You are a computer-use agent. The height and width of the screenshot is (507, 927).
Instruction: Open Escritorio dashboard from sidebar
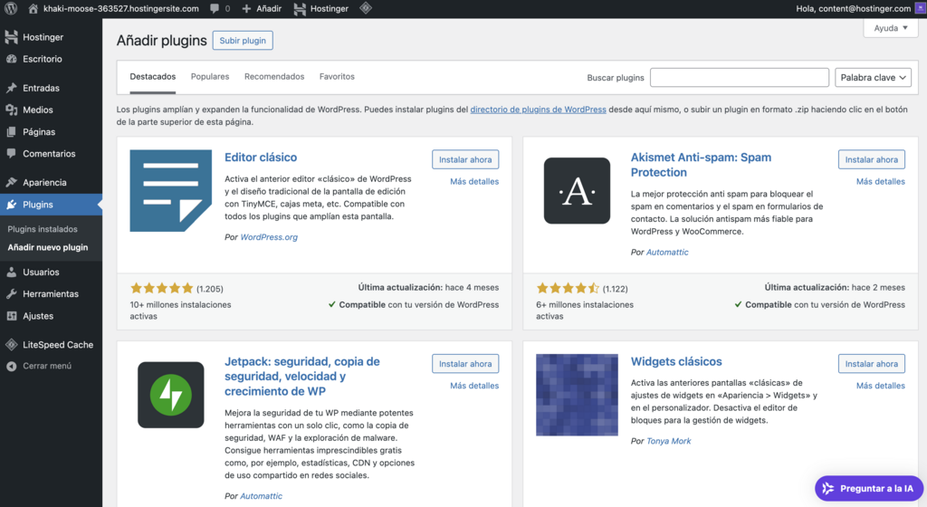42,59
